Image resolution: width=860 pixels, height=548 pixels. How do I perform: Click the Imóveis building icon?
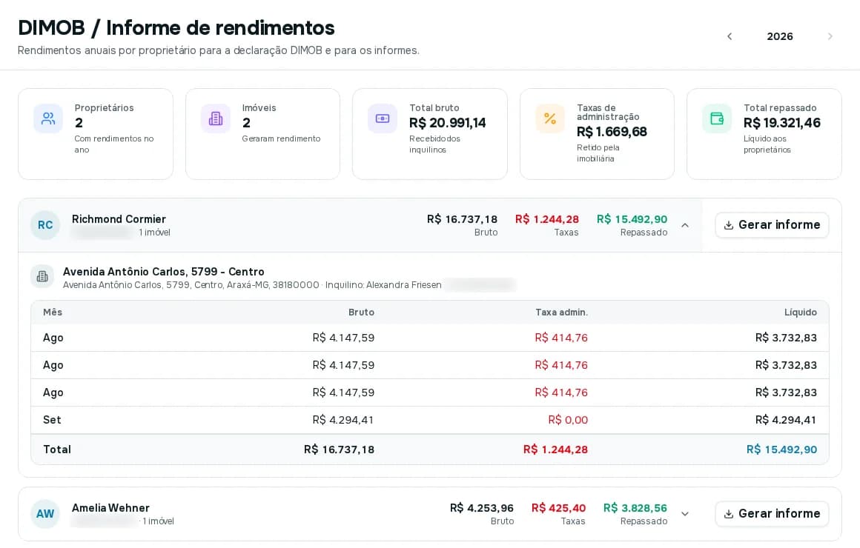click(x=216, y=118)
